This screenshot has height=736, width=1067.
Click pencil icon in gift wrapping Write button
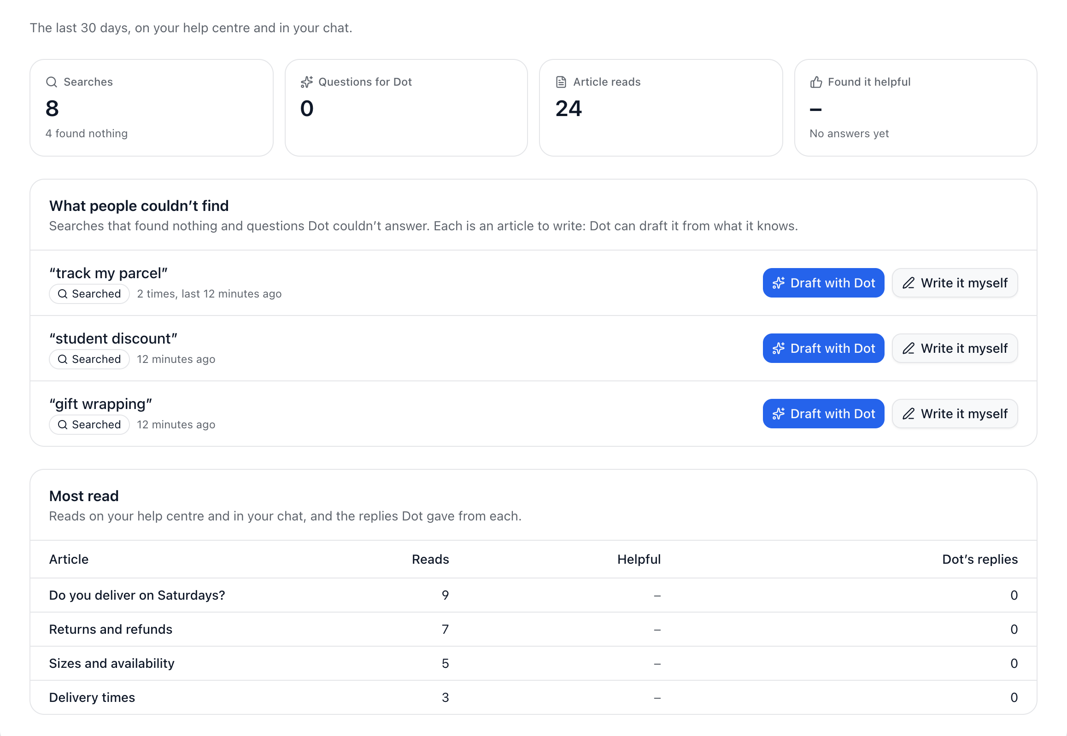tap(909, 414)
